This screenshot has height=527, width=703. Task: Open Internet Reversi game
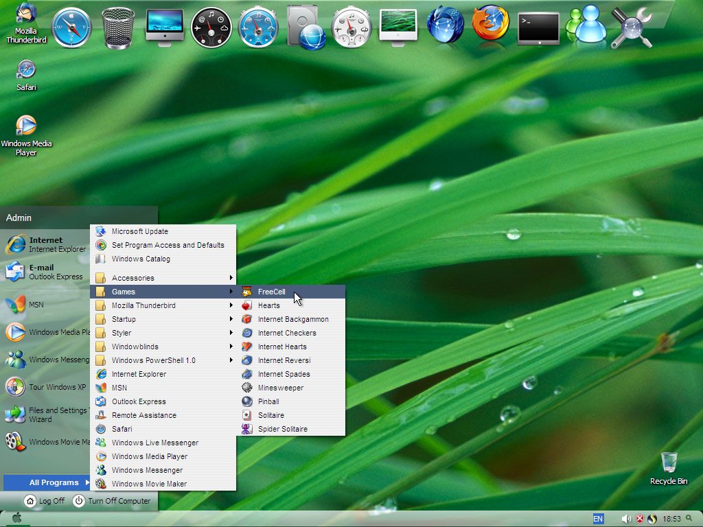point(291,360)
